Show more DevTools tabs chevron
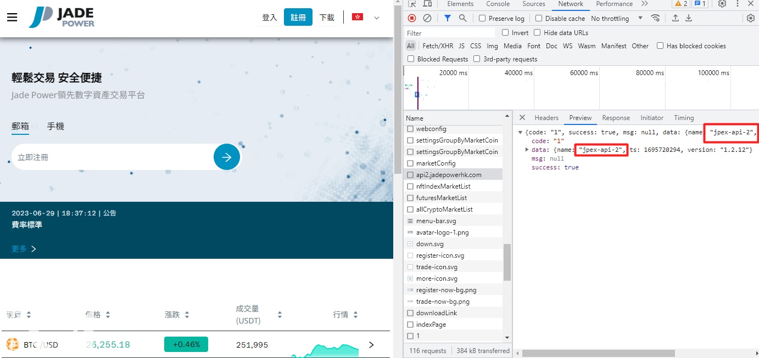Image resolution: width=759 pixels, height=358 pixels. (645, 4)
